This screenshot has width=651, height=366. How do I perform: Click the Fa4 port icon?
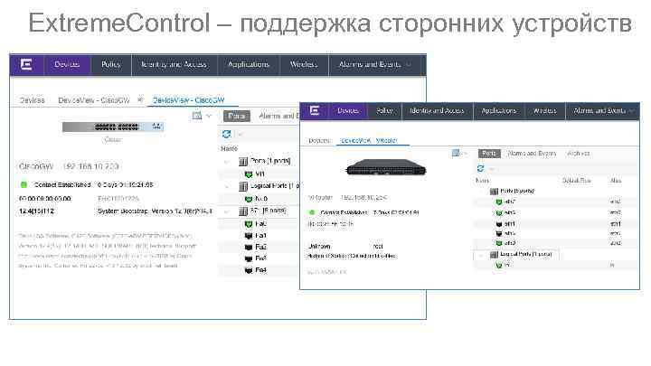click(x=249, y=270)
